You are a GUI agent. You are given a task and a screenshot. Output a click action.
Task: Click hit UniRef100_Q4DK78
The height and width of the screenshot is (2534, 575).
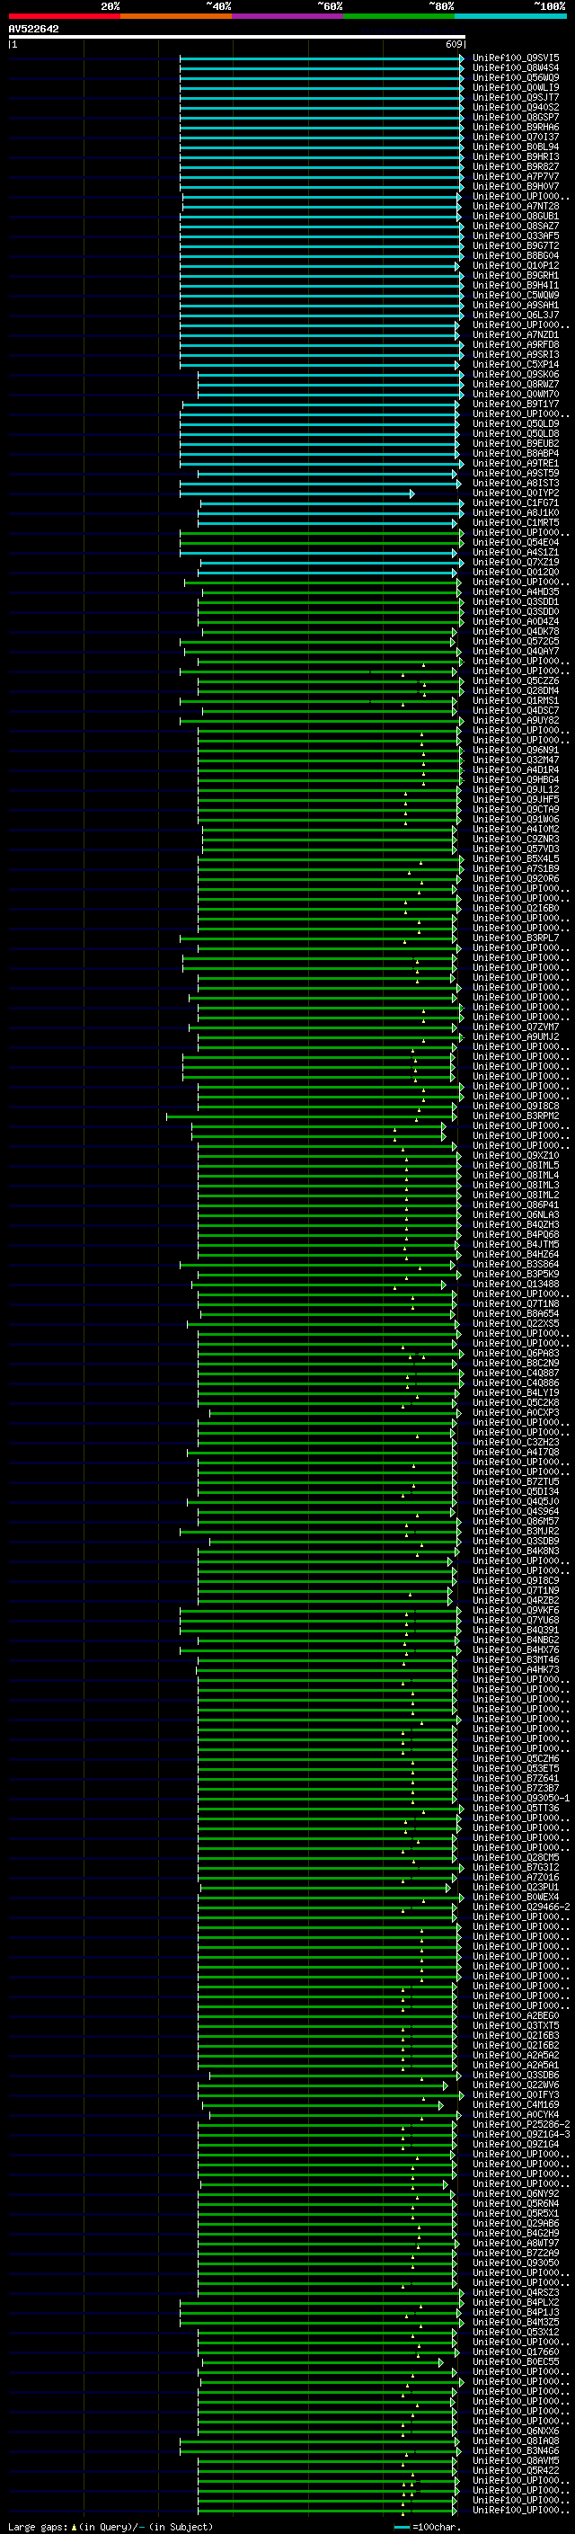click(516, 632)
